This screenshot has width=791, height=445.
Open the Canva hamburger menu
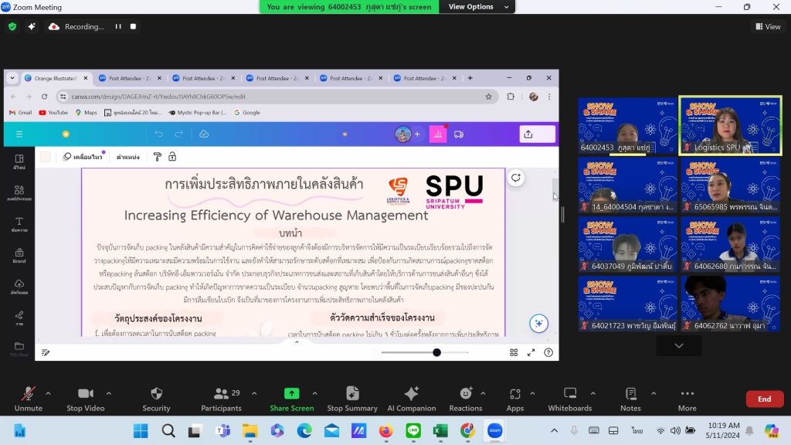click(x=19, y=134)
